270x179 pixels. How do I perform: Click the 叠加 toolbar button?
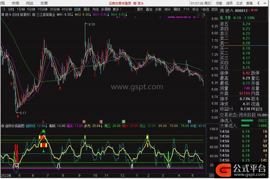point(149,9)
